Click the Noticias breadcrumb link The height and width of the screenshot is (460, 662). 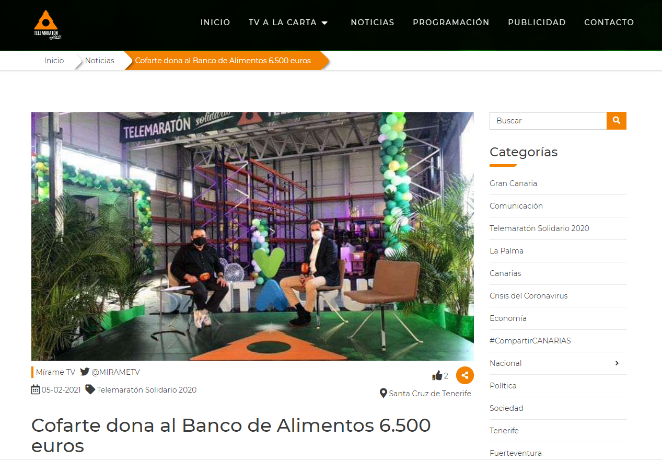100,61
